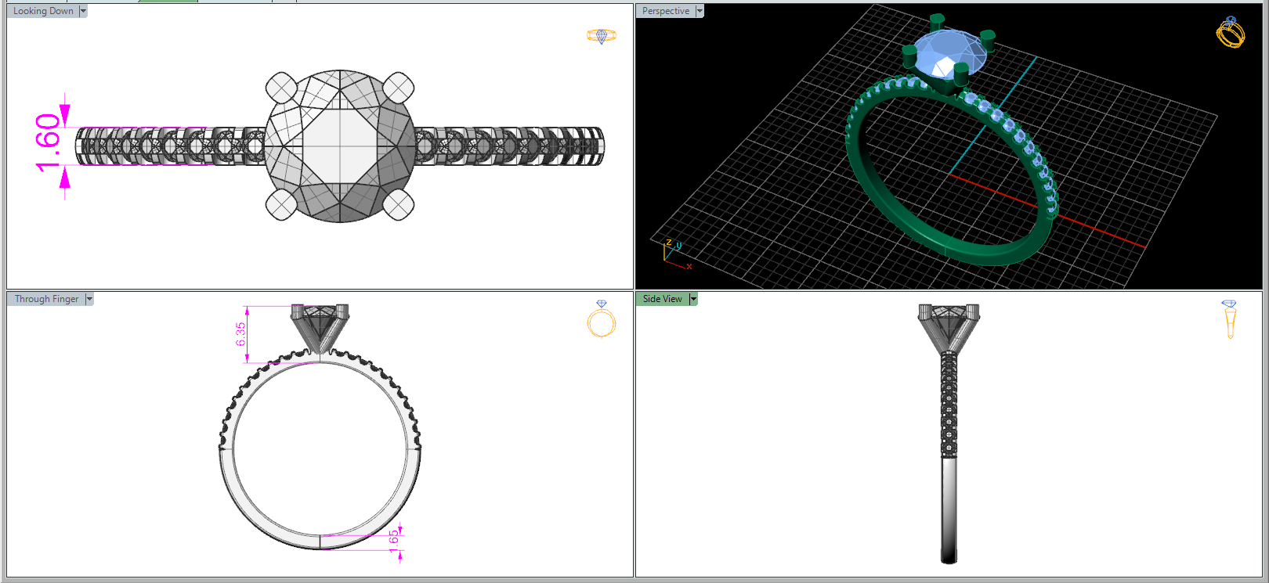Screen dimensions: 1269x583
Task: Select the 1.60 dimension in Looking Down
Action: click(48, 143)
